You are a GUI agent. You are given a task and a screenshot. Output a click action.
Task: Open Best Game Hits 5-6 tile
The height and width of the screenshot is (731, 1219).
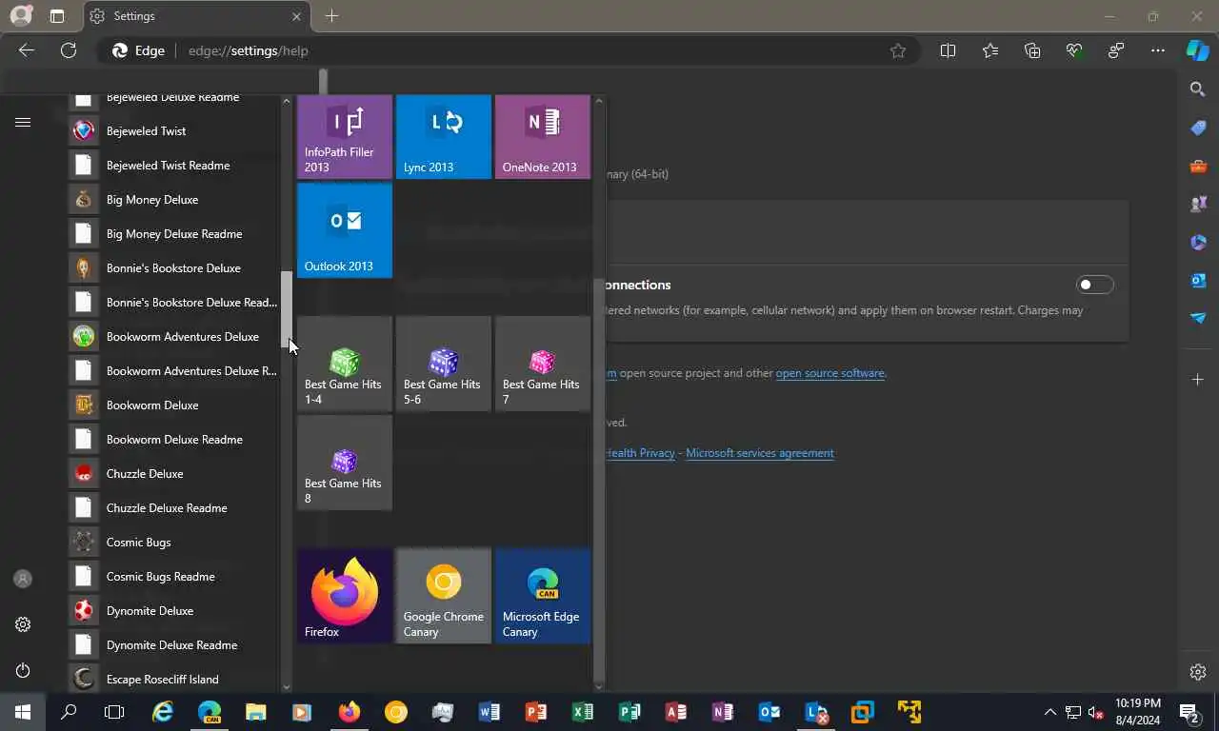click(x=444, y=364)
